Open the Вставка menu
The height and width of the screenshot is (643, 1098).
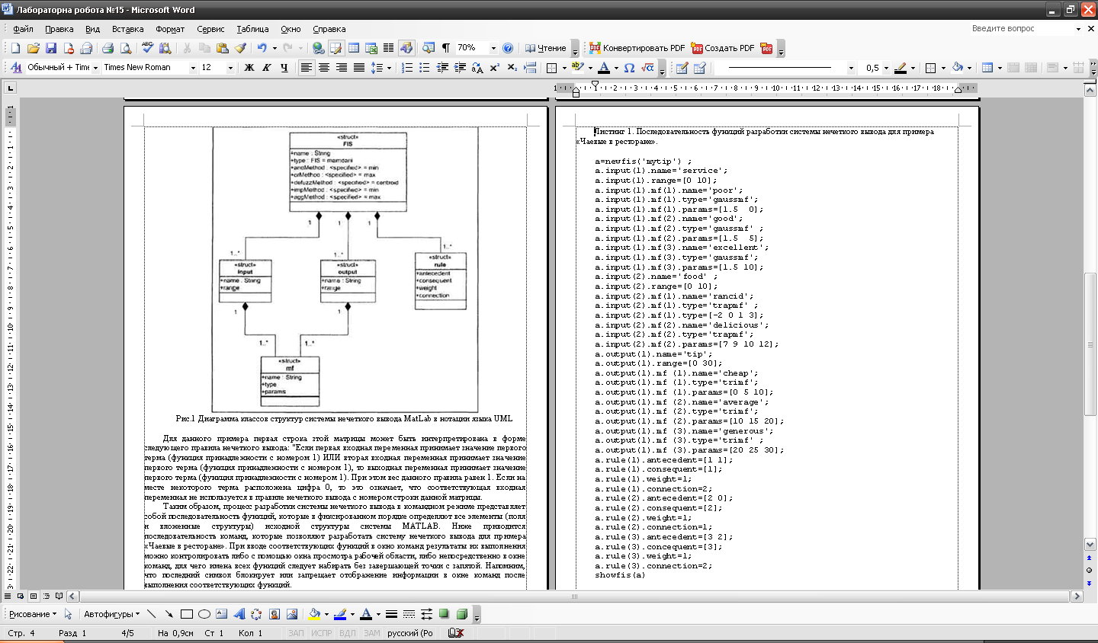(x=127, y=29)
